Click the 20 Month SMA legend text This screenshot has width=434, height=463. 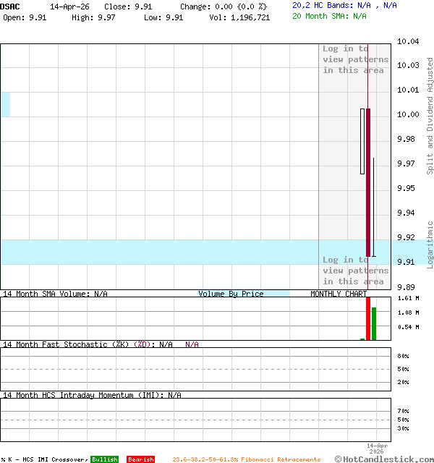(329, 16)
